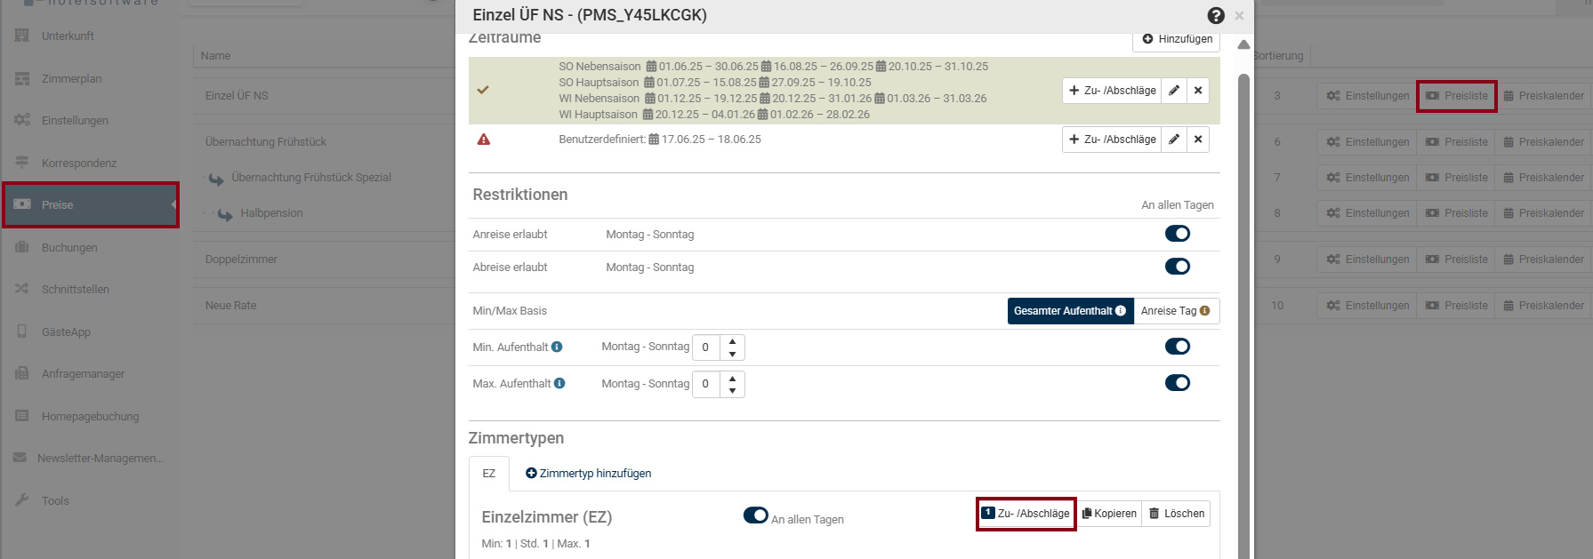Increase Min. Aufenthalt value with up arrow

pyautogui.click(x=732, y=341)
